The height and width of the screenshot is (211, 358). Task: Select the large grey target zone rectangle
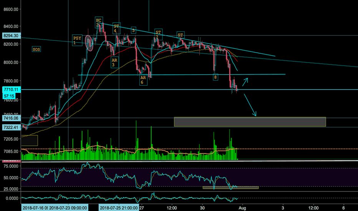point(250,122)
